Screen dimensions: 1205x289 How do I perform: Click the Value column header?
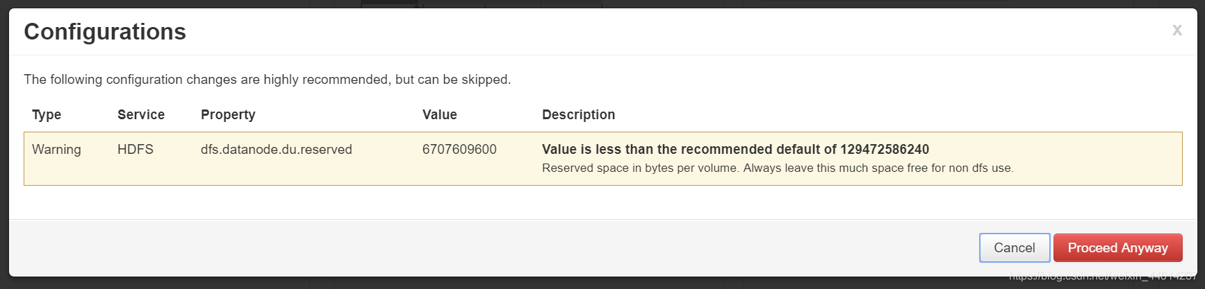pos(440,114)
